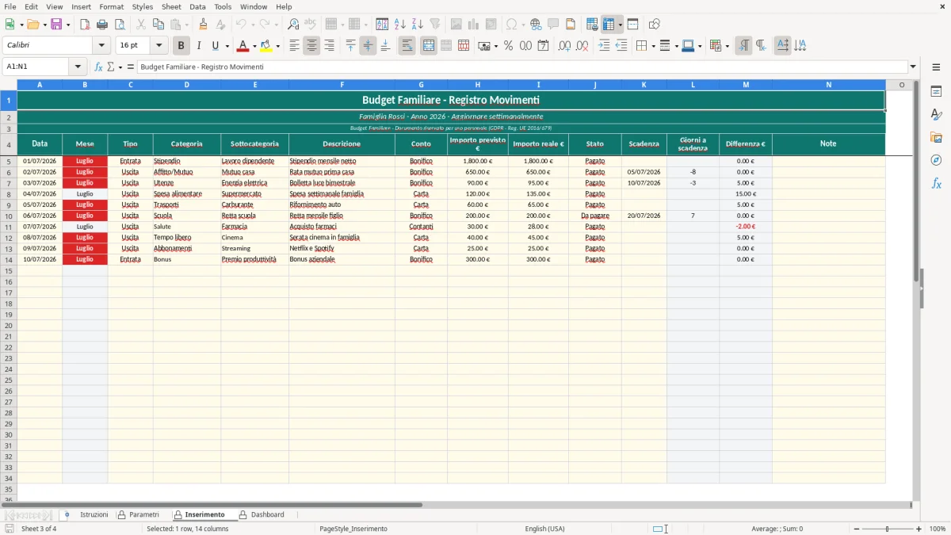This screenshot has height=535, width=951.
Task: Toggle Center Vertically alignment
Action: (x=368, y=46)
